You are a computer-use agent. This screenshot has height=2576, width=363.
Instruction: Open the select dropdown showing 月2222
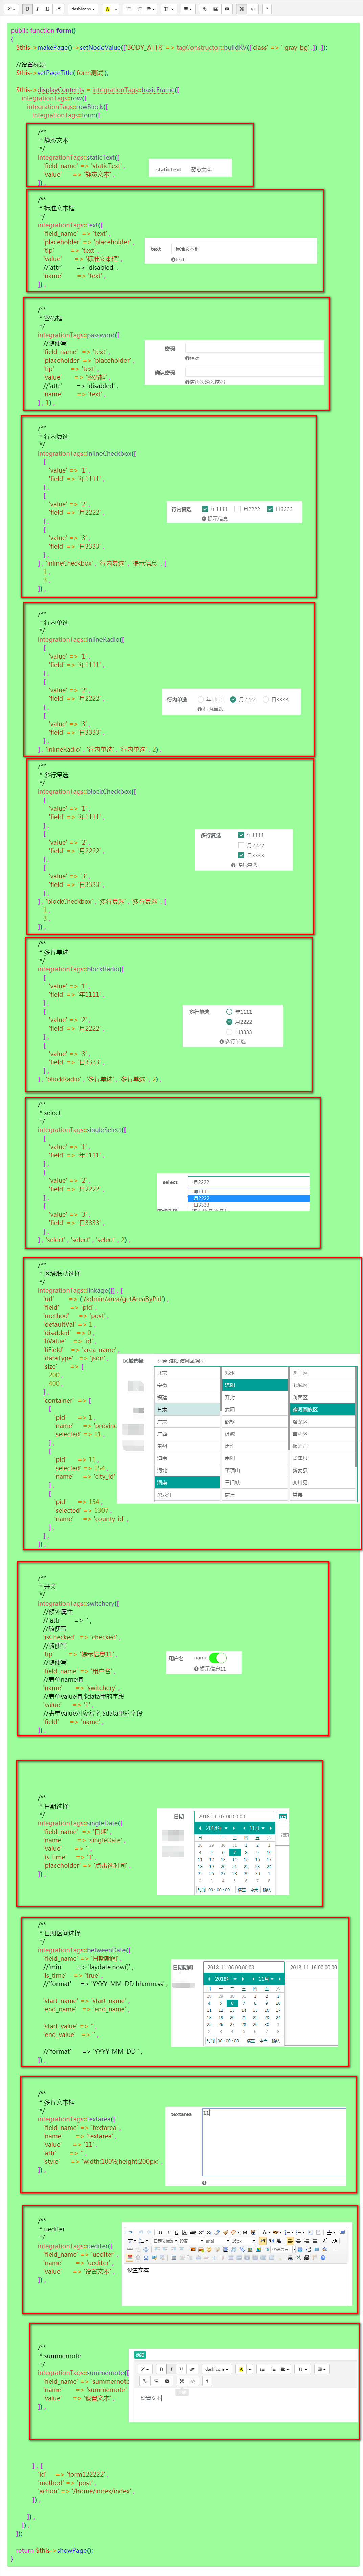249,1182
